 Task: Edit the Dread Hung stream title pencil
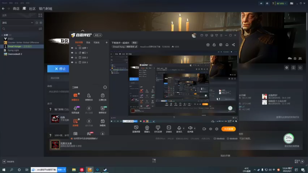point(136,47)
